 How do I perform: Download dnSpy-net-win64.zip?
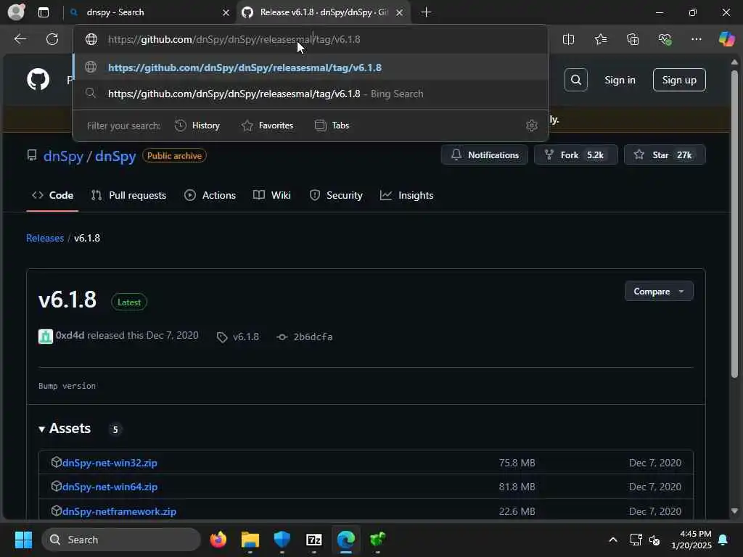coord(110,487)
